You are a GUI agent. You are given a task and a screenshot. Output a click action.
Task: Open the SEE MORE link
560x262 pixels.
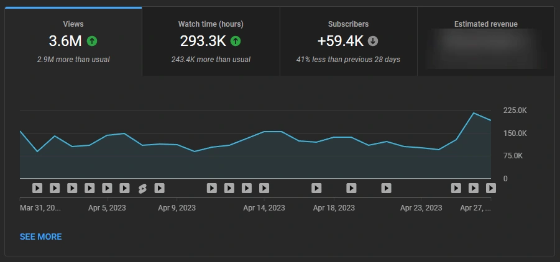coord(41,237)
